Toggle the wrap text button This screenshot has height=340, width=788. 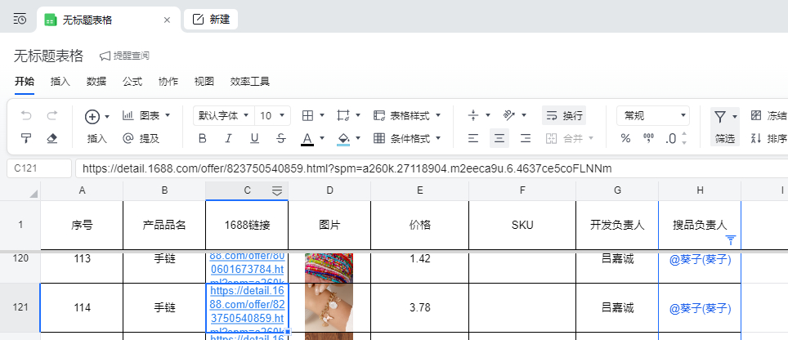pyautogui.click(x=564, y=116)
